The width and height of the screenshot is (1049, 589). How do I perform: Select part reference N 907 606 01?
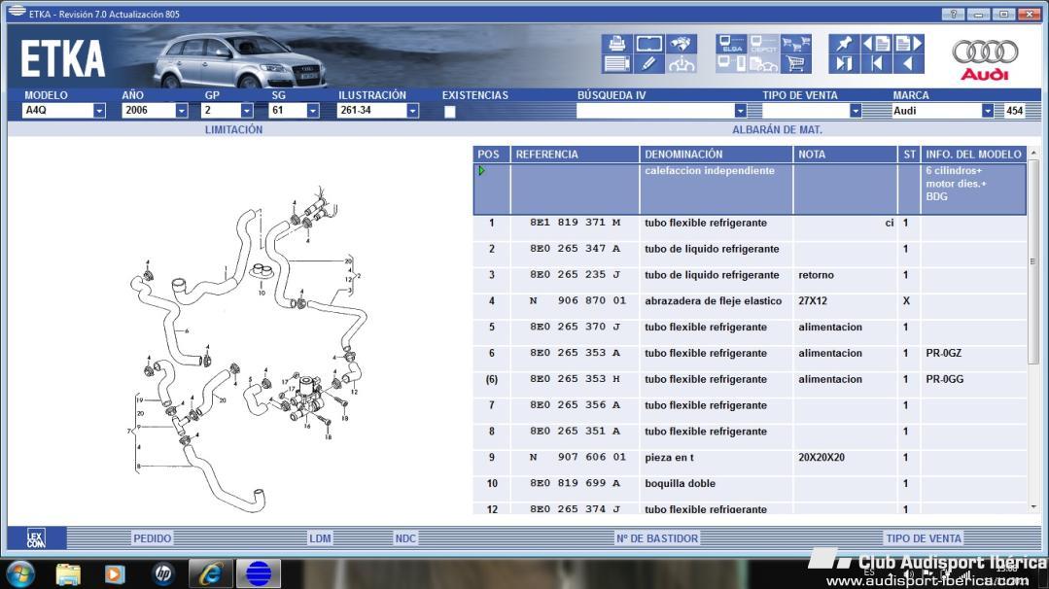pos(577,457)
